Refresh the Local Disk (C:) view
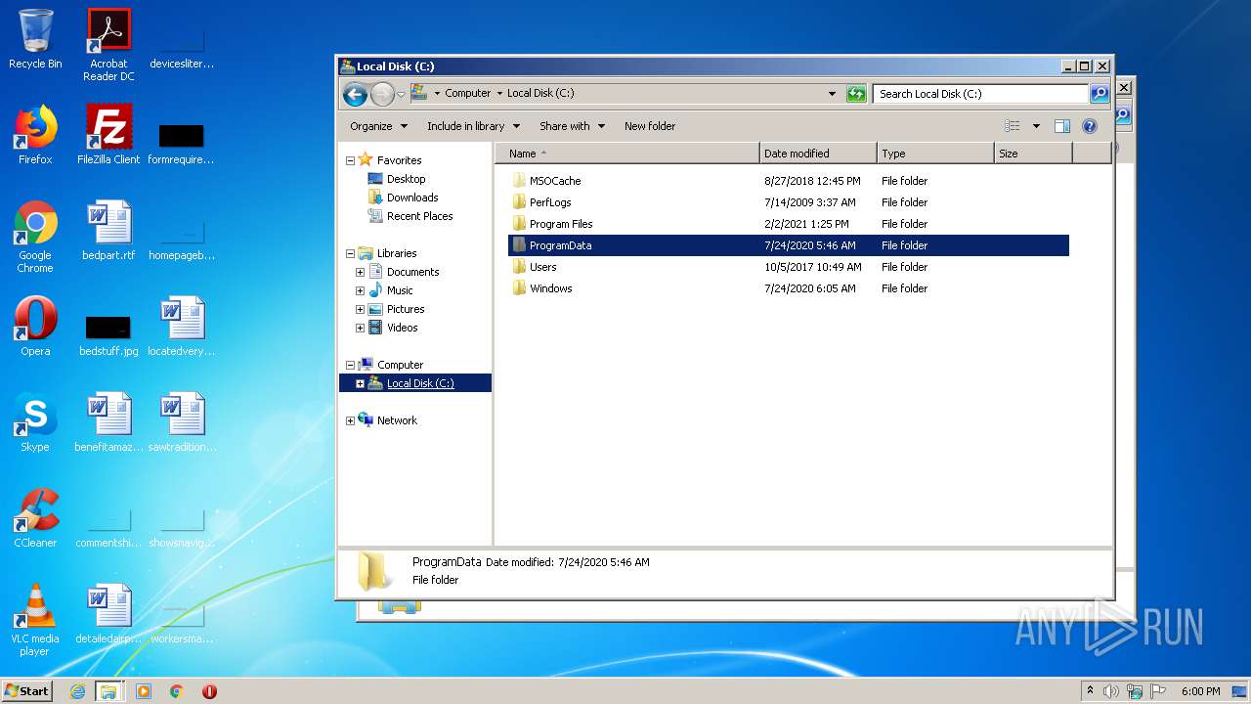The height and width of the screenshot is (704, 1251). pos(856,94)
